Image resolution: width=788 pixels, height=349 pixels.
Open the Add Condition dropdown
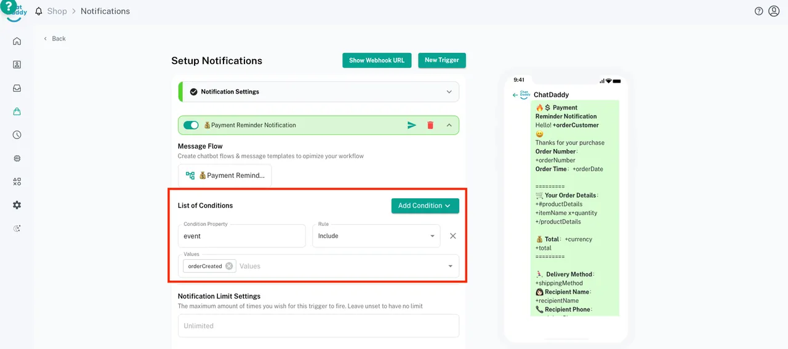[425, 206]
